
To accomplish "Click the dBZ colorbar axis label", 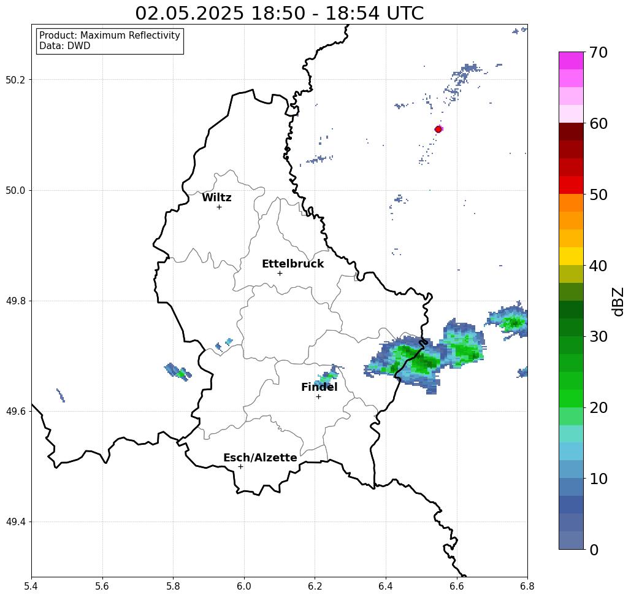I will [618, 302].
